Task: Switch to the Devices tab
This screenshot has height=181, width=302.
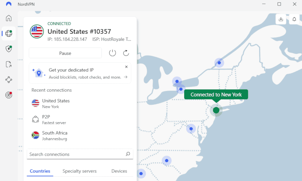Action: [119, 171]
